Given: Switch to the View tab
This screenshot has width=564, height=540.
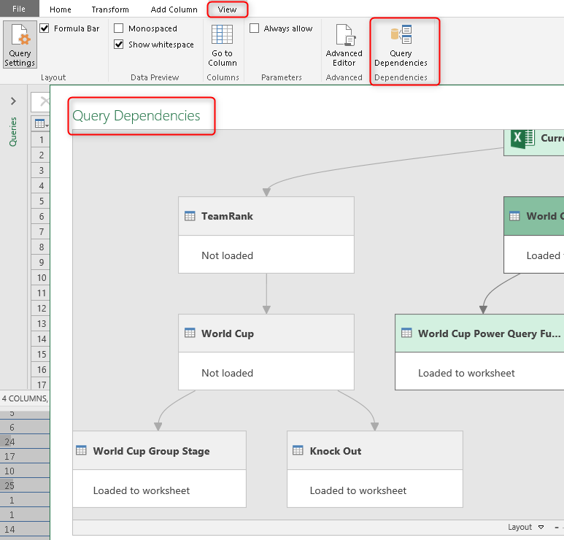Looking at the screenshot, I should 228,9.
